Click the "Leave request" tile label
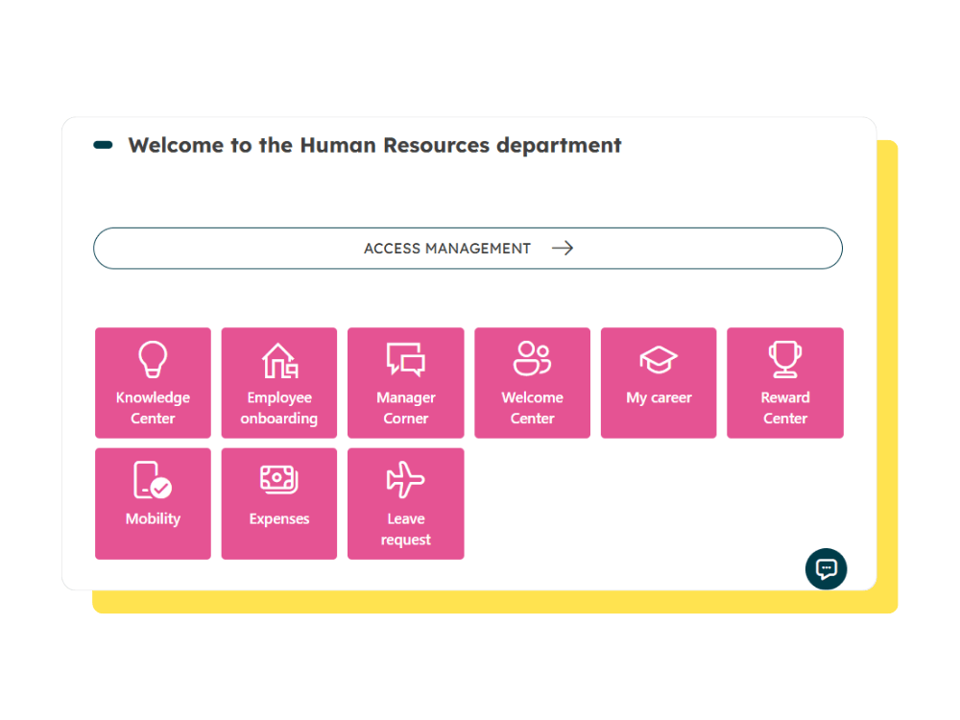The height and width of the screenshot is (720, 960). [x=405, y=529]
